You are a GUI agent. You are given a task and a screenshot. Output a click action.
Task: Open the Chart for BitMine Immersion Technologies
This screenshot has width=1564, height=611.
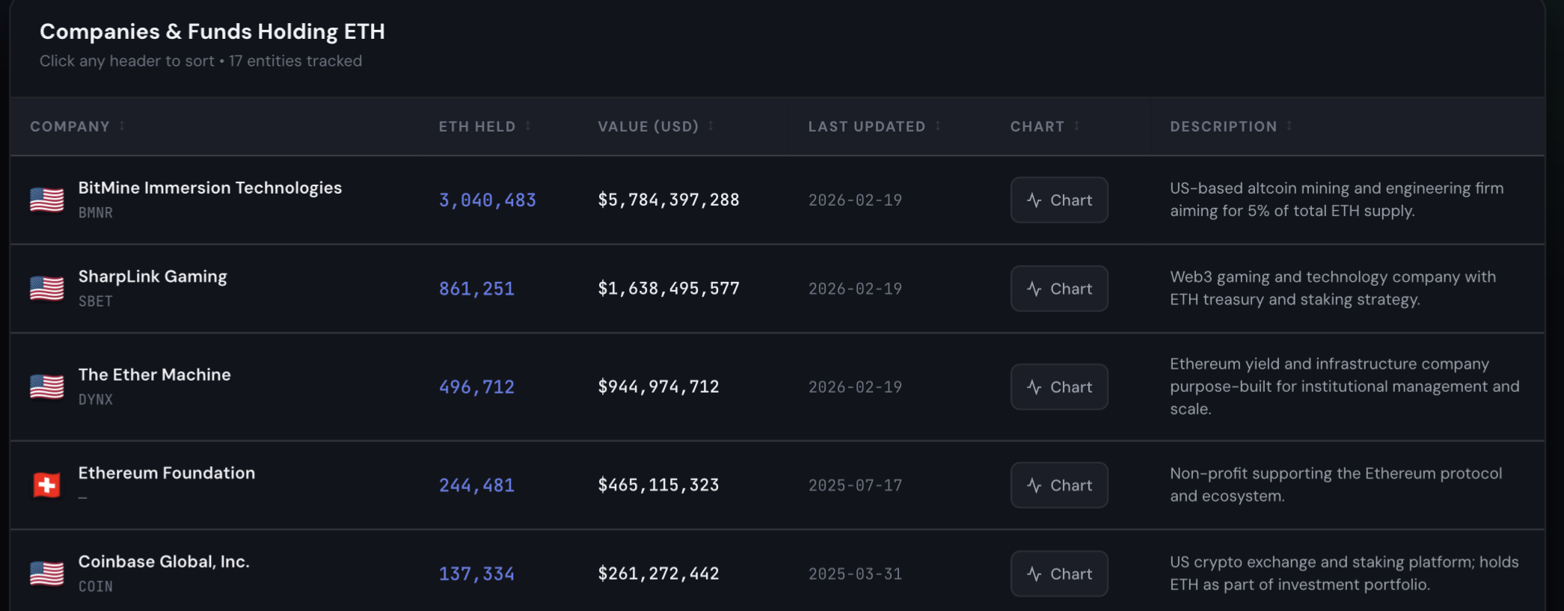(x=1059, y=200)
